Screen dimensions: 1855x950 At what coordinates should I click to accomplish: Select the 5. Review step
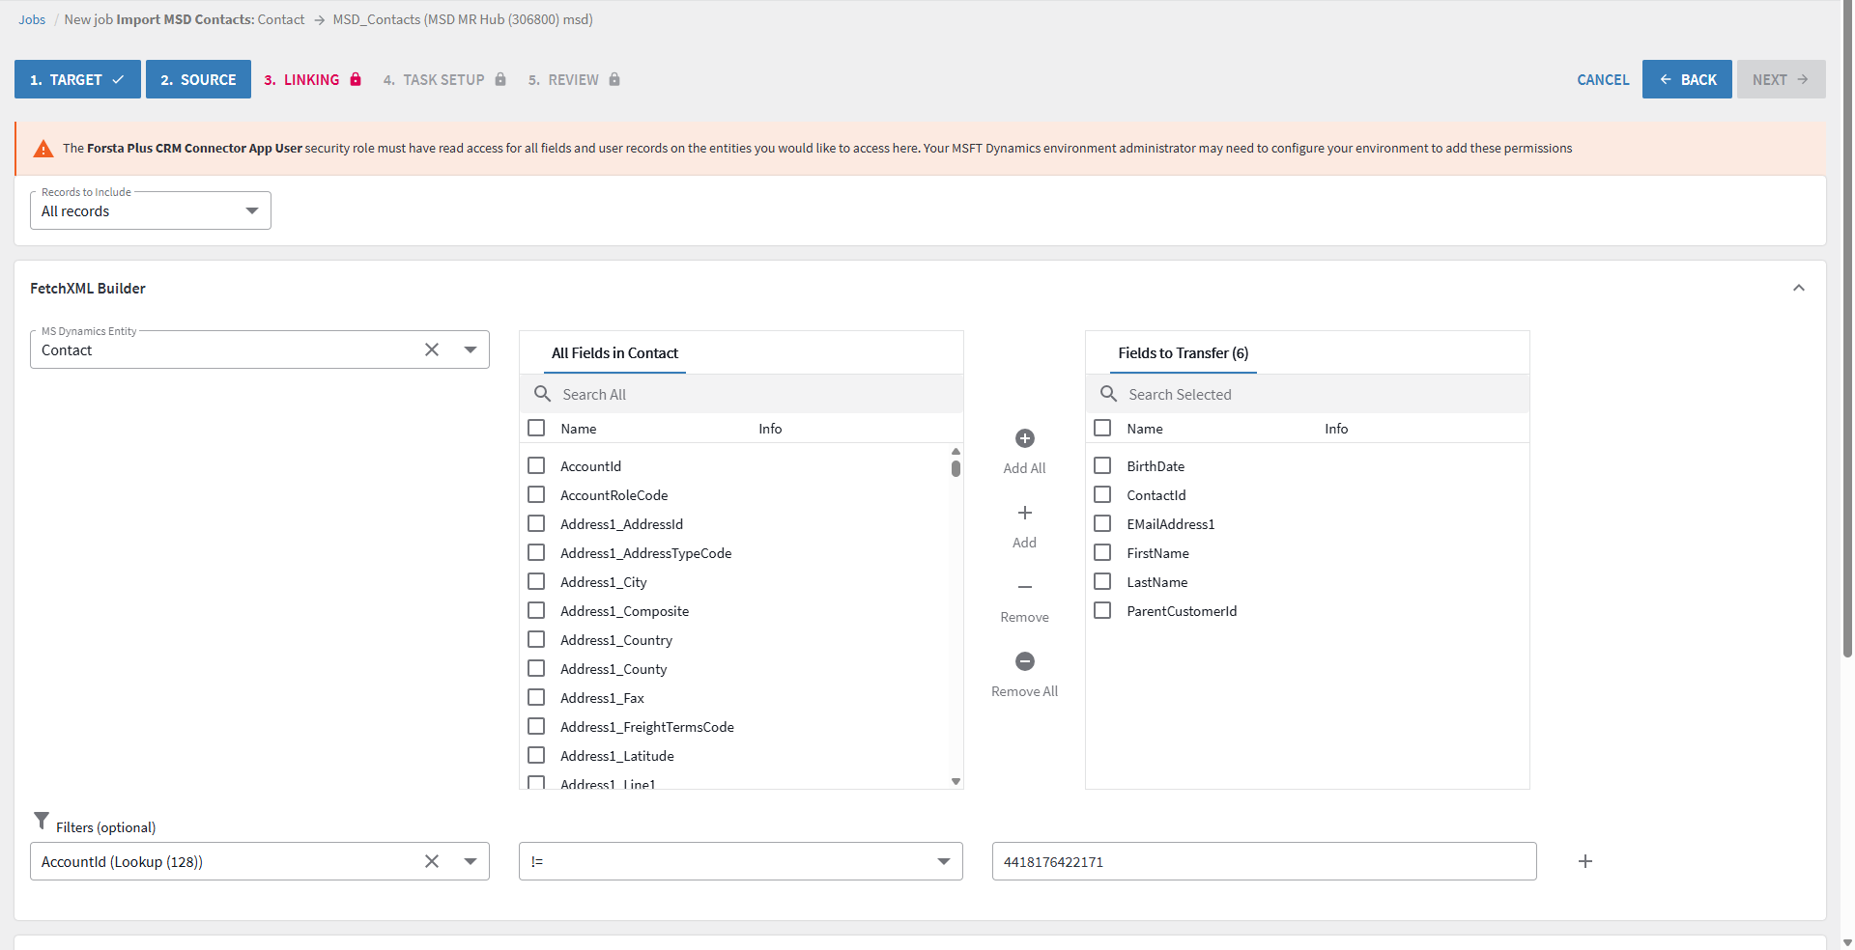pos(574,79)
